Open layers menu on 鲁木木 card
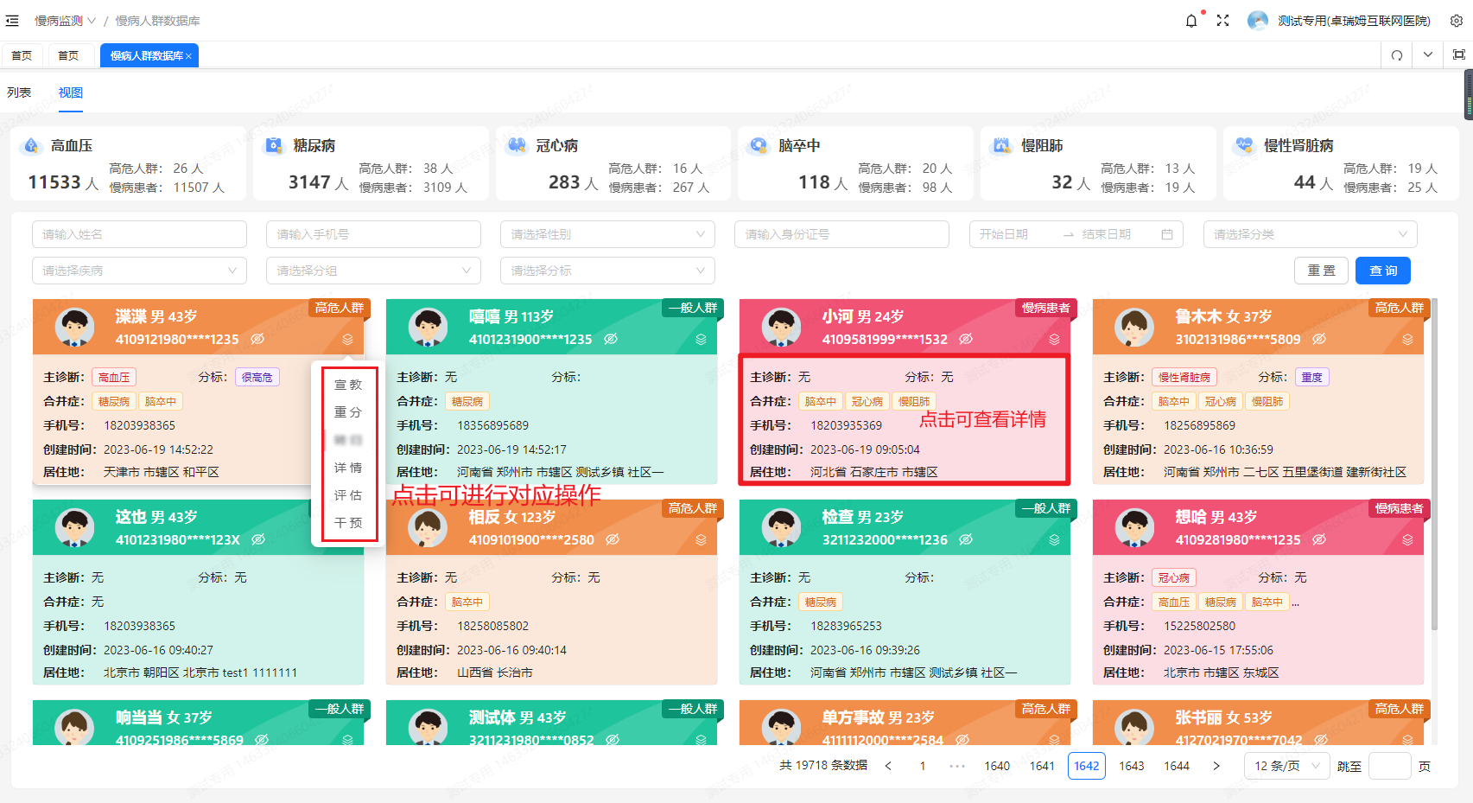 (1407, 340)
